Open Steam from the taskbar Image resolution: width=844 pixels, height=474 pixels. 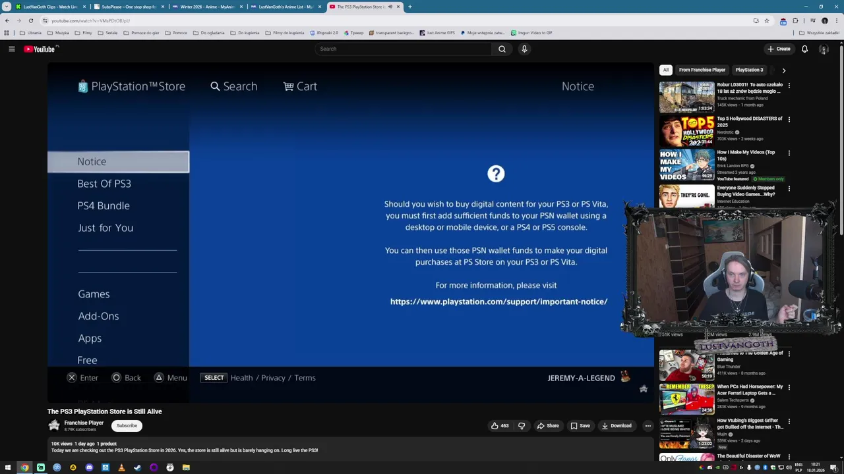click(x=137, y=467)
